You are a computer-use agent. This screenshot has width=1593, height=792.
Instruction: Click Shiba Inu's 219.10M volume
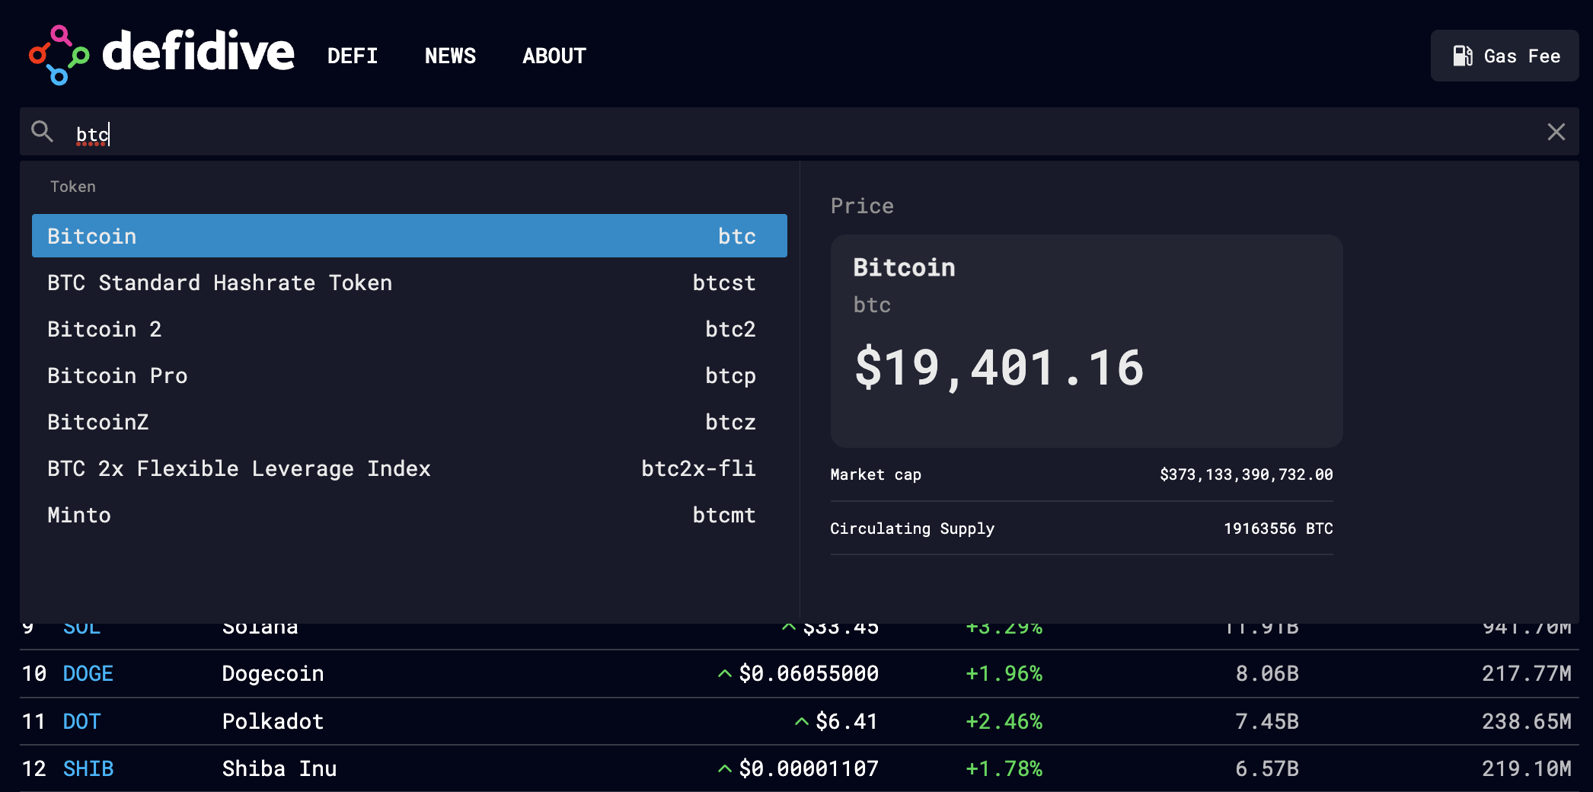tap(1527, 768)
